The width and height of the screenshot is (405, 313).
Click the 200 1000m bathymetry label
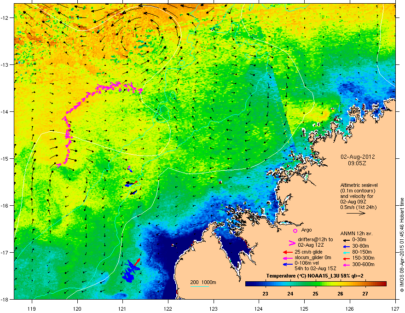coord(203,282)
